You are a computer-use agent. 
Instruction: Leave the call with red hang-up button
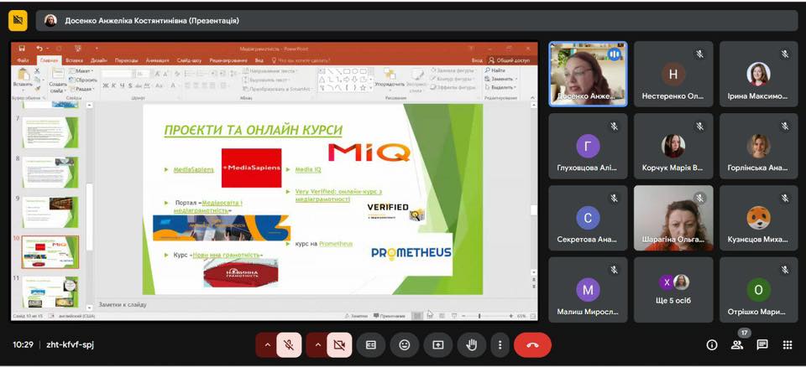(532, 345)
